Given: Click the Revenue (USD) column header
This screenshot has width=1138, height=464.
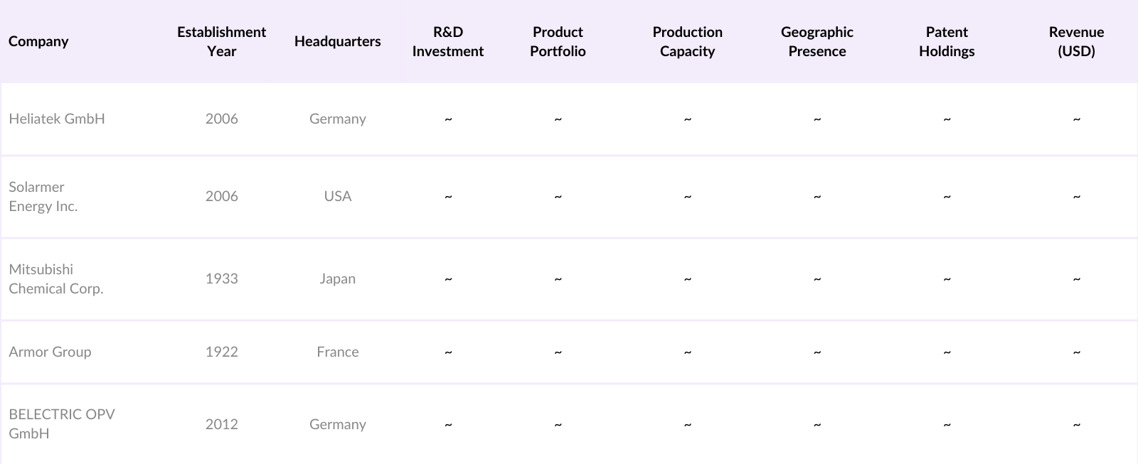Looking at the screenshot, I should click(x=1076, y=41).
